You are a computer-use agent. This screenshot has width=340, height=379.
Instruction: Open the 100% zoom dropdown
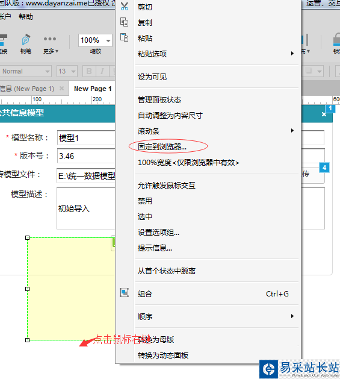[108, 40]
